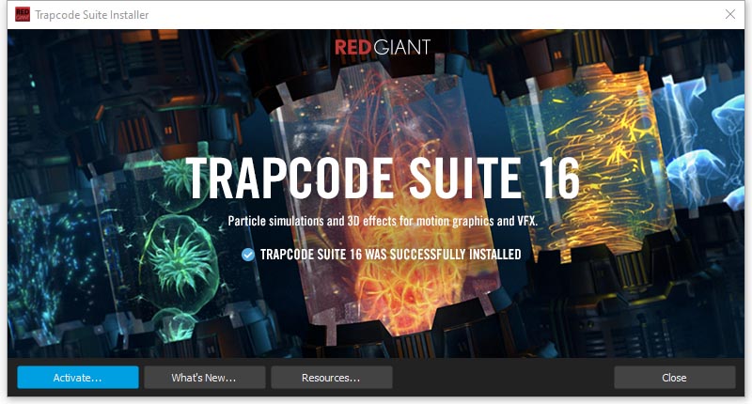Click the "Trapcode Suite Installer" window title
Screen dimensions: 752x404
click(x=92, y=15)
